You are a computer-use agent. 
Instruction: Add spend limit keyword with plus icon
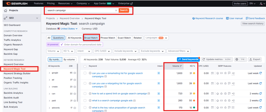tap(90, 94)
